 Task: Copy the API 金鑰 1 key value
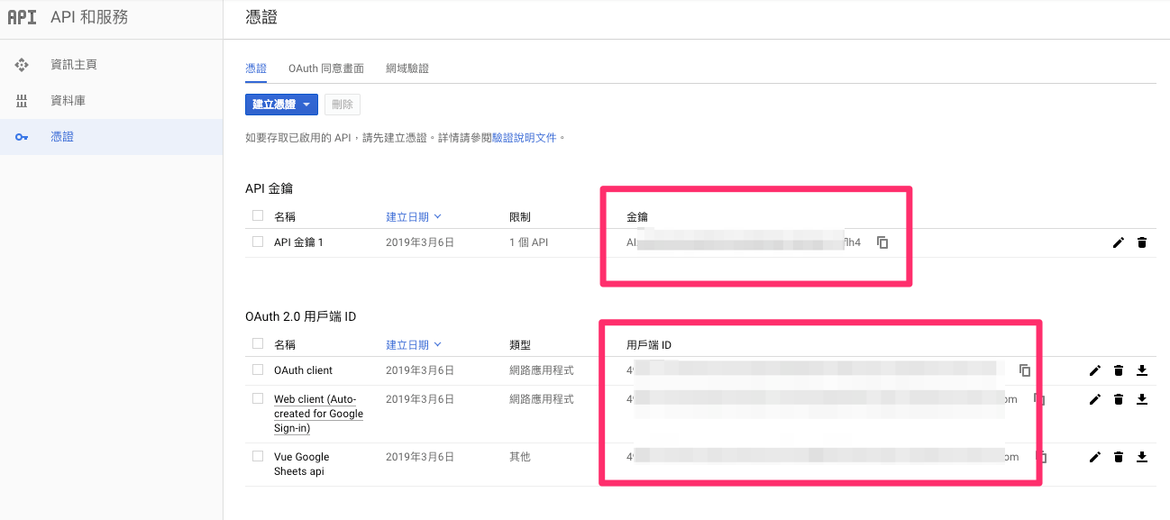[882, 242]
